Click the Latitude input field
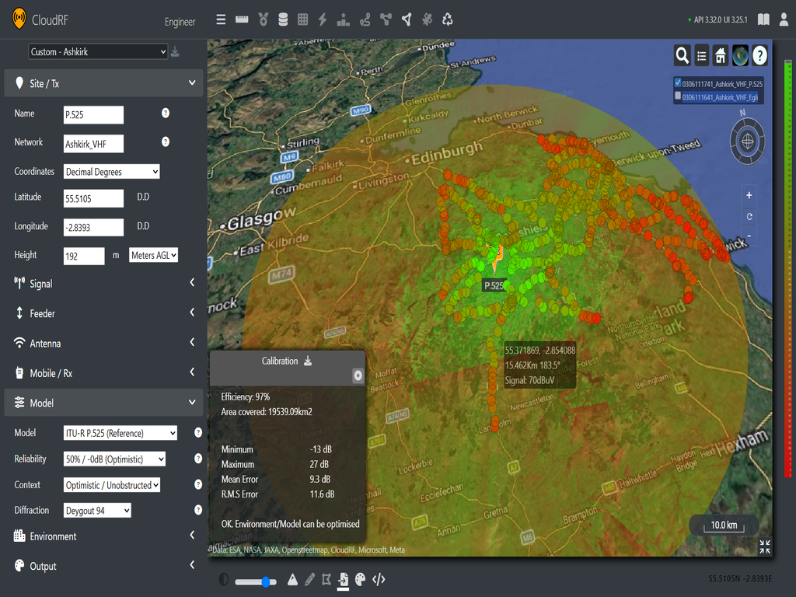The height and width of the screenshot is (597, 796). pyautogui.click(x=93, y=198)
